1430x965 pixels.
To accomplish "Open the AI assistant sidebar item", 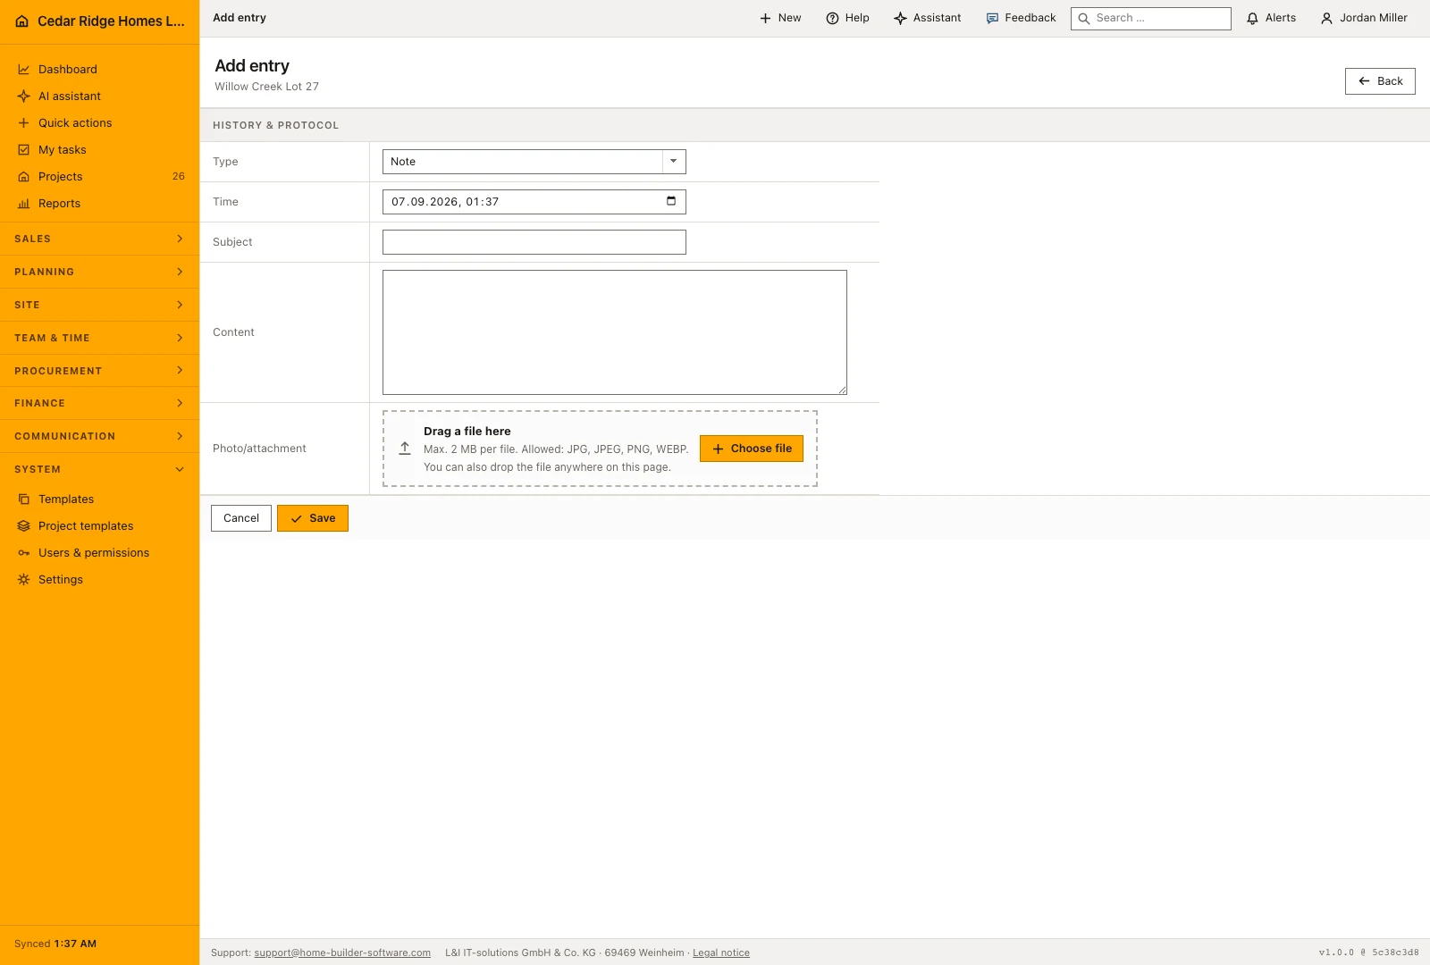I will tap(99, 96).
